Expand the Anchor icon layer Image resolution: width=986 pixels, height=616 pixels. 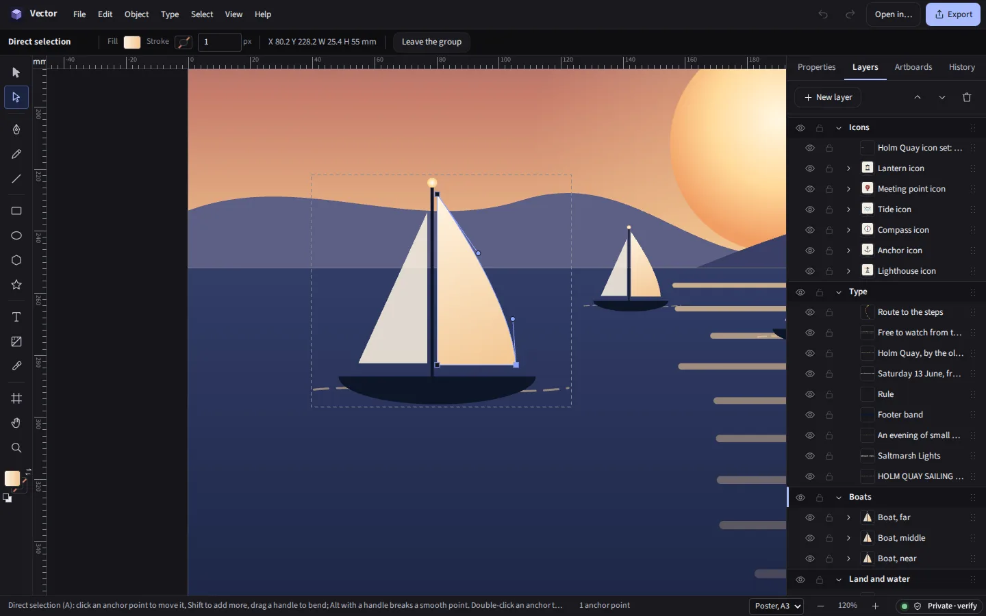tap(848, 251)
